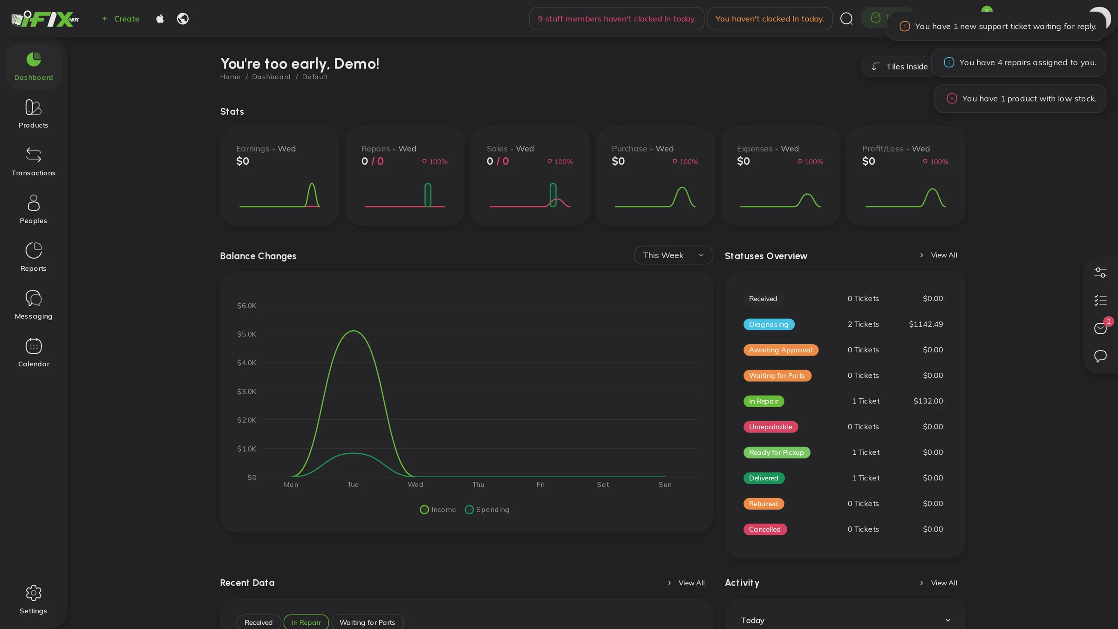Click Dashboard in the breadcrumb

271,77
